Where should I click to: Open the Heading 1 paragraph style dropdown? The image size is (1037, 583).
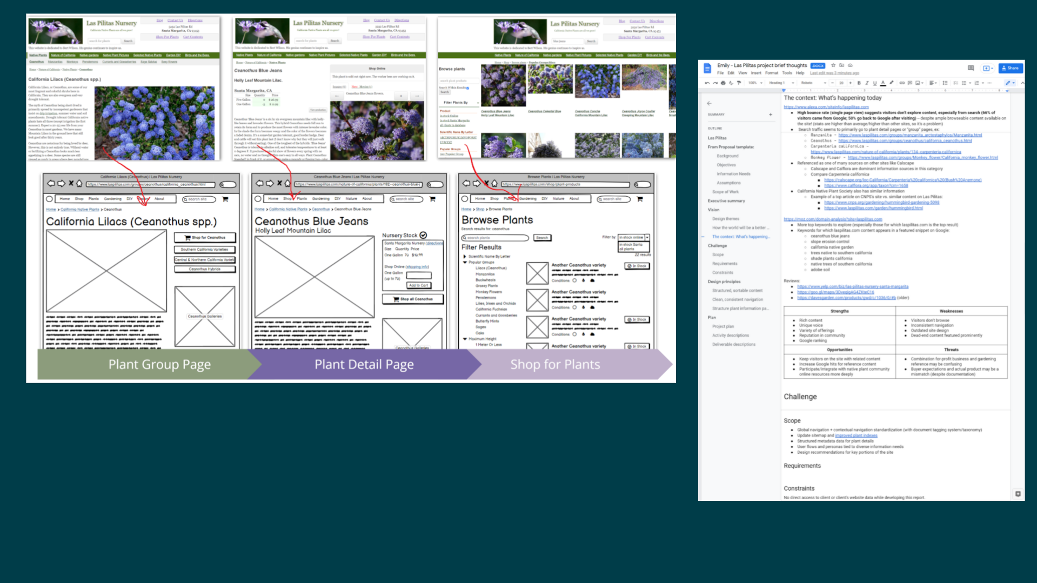781,83
